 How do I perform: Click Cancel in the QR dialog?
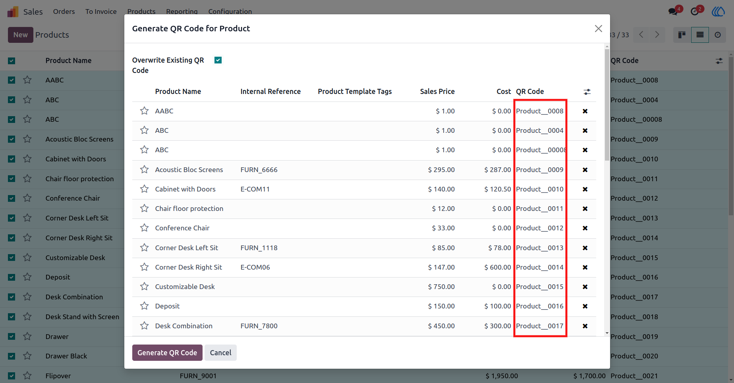tap(220, 353)
